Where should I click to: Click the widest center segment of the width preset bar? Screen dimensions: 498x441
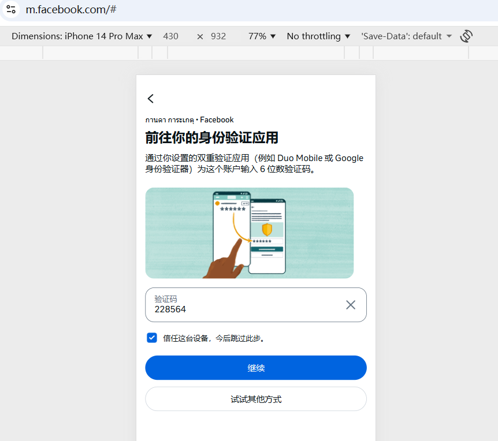point(256,53)
